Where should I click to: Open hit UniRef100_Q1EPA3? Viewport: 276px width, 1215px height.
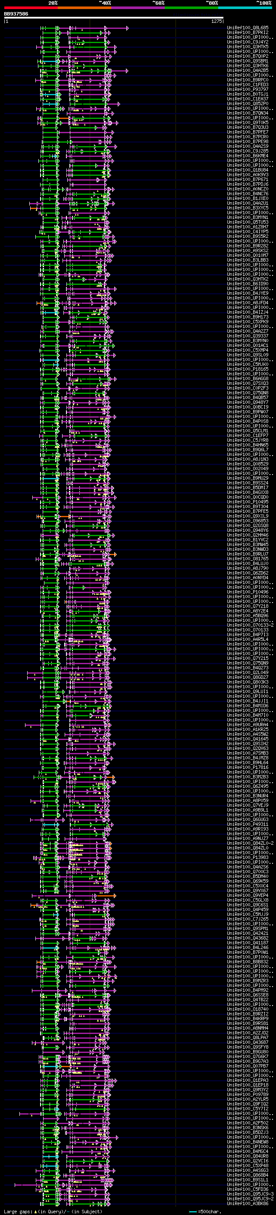tap(248, 1080)
